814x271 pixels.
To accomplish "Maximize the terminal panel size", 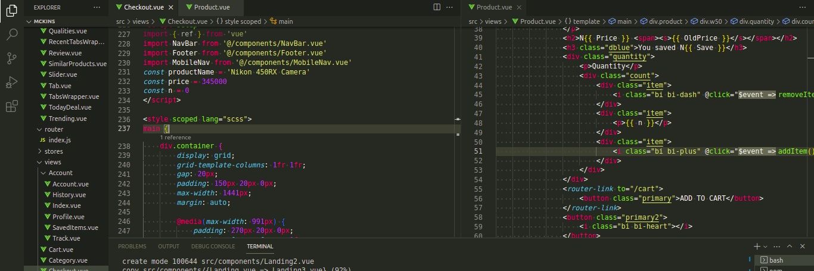I will tap(790, 246).
